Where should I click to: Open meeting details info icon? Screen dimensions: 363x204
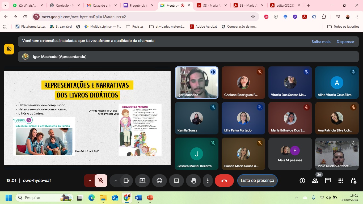[302, 181]
